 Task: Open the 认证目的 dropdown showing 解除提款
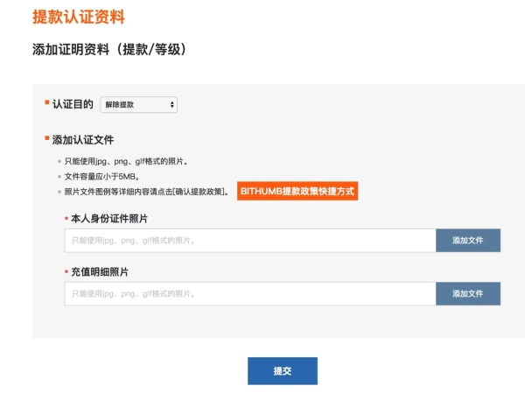tap(138, 105)
